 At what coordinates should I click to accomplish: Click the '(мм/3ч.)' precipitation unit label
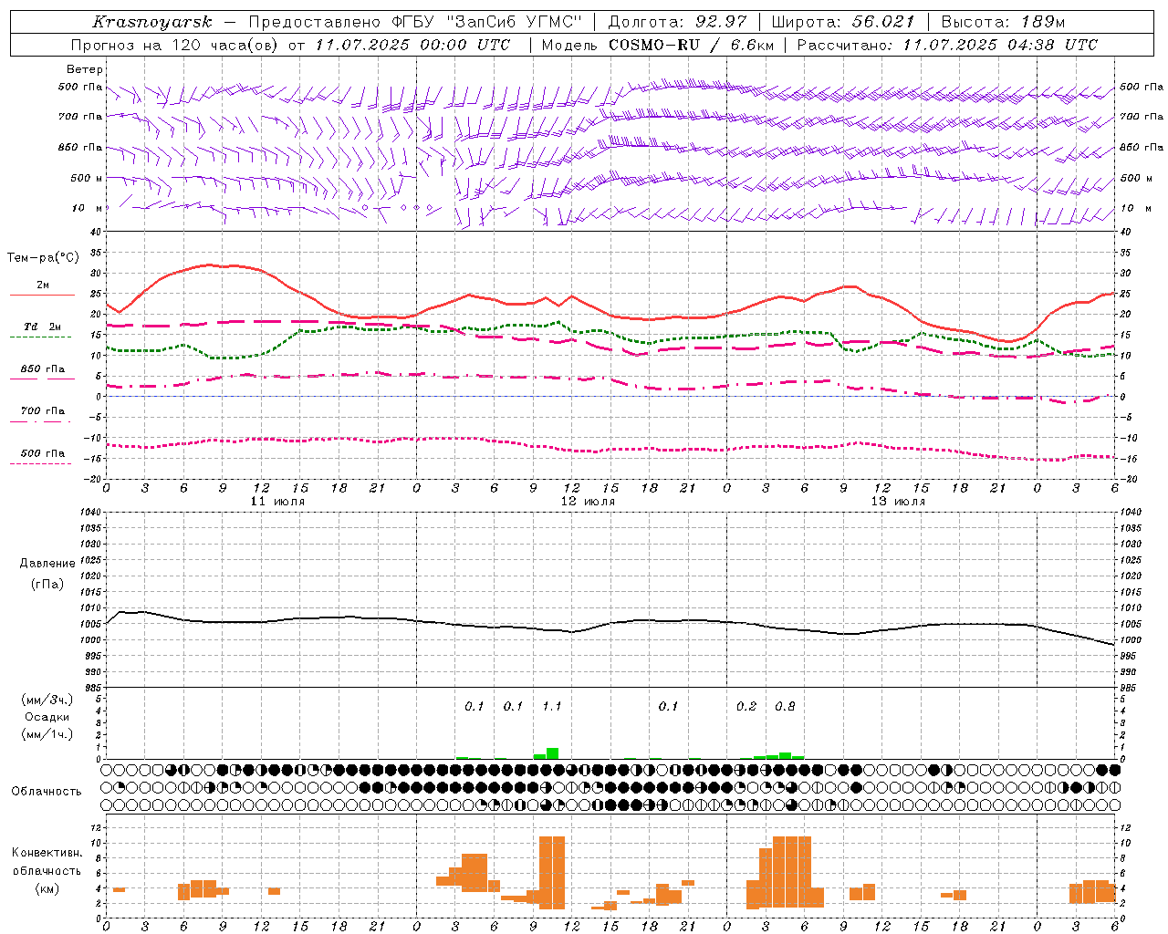pyautogui.click(x=47, y=700)
